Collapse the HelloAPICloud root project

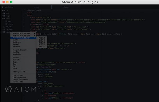pyautogui.click(x=1, y=7)
